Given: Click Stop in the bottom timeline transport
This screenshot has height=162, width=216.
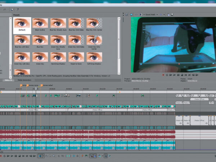Looking at the screenshot, I should [x=20, y=156].
